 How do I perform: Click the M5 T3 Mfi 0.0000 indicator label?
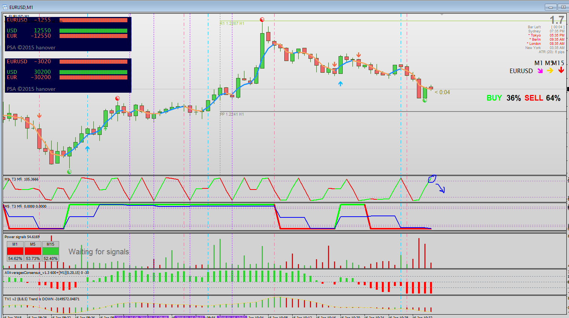[x=25, y=206]
